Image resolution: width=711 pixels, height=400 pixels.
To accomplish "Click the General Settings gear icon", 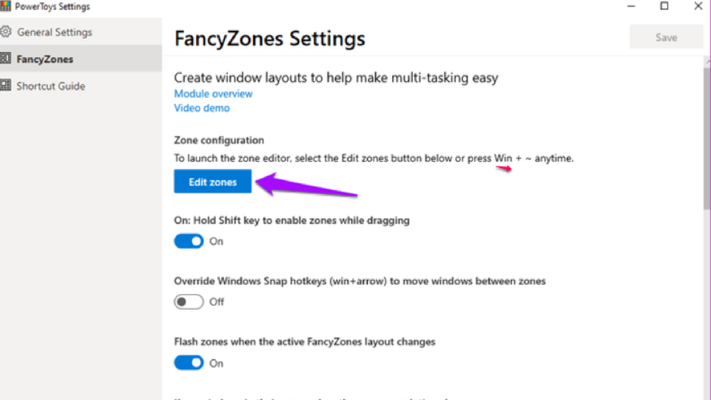I will [x=6, y=32].
